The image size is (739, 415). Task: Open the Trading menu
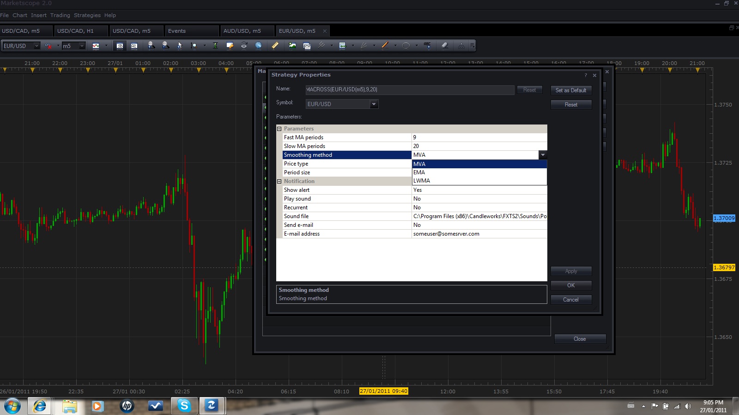pos(60,15)
